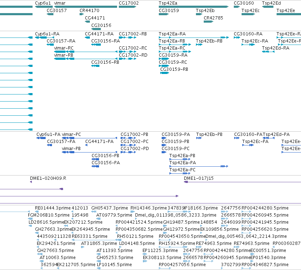Click the Tsp42Ee gene label
301x270 pixels.
point(286,11)
